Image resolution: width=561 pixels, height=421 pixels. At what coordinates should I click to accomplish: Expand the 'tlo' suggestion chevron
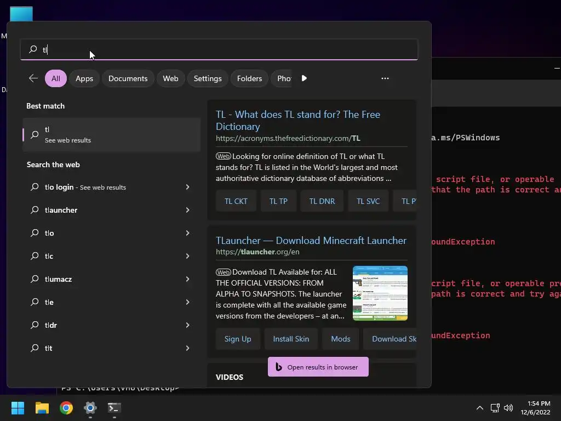click(x=187, y=233)
